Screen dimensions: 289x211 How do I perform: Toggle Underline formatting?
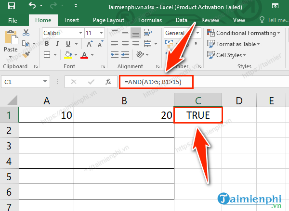(68, 44)
